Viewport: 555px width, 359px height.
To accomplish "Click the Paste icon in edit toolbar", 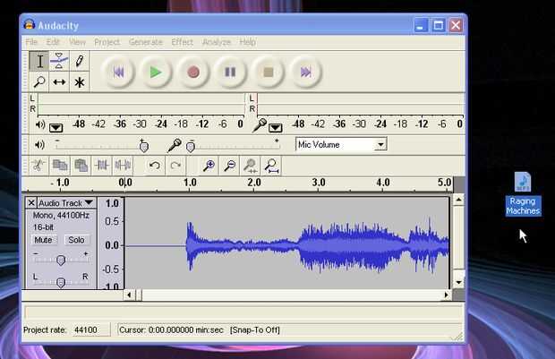I will [81, 165].
